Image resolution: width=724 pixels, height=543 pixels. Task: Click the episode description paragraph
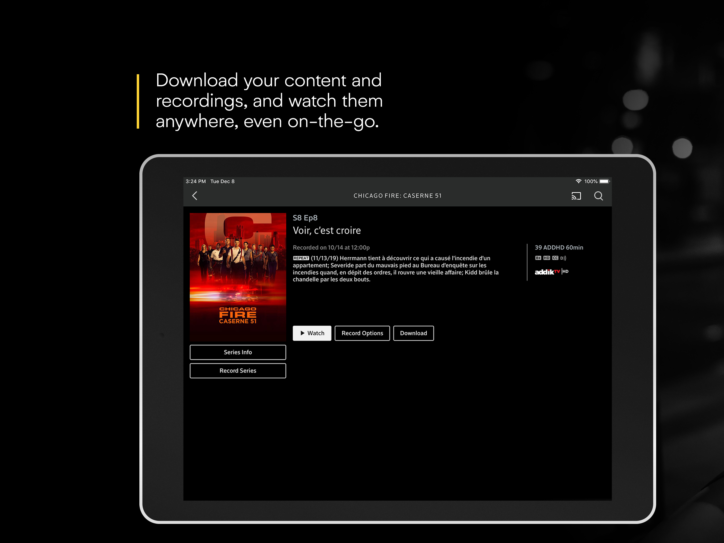395,269
